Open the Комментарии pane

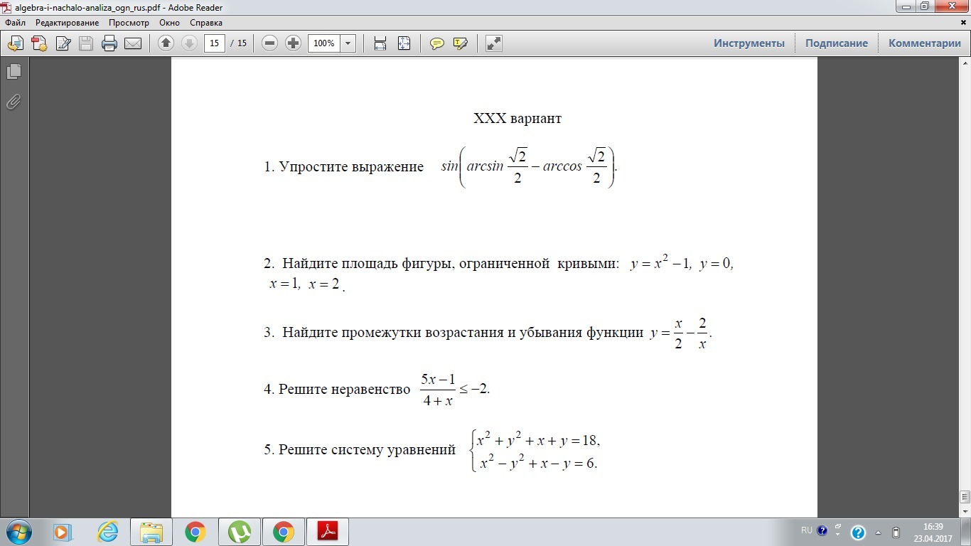coord(924,43)
